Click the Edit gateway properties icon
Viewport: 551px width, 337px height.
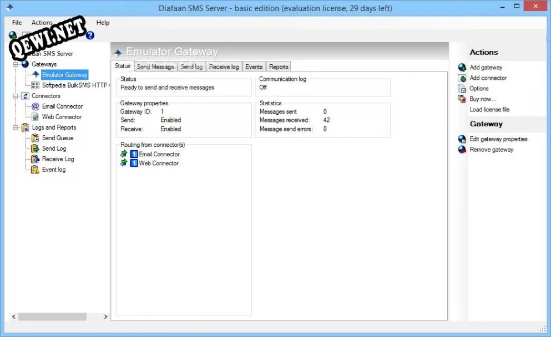pos(462,139)
